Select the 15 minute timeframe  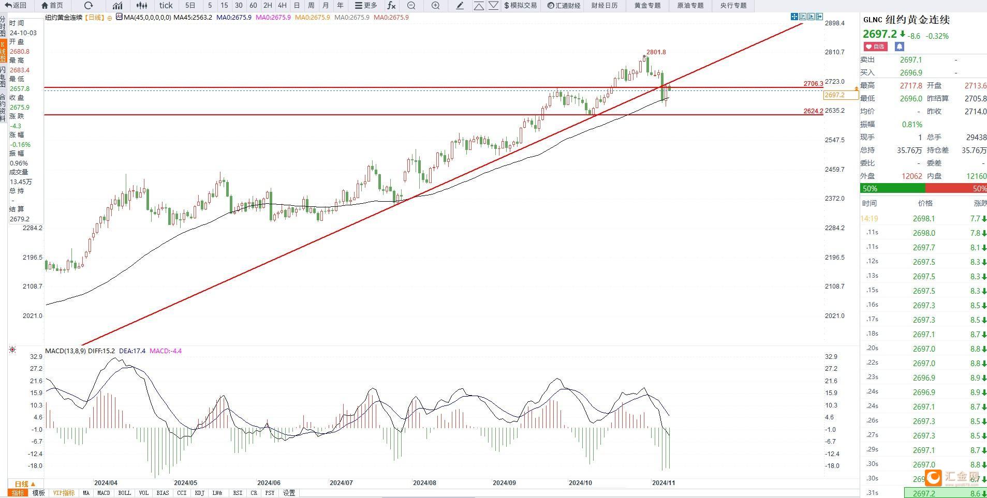tap(224, 5)
